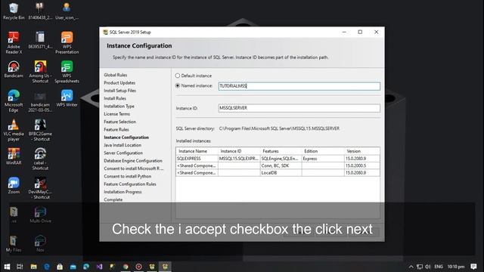Open WPS Writer desktop icon
The height and width of the screenshot is (272, 484).
pos(67,98)
